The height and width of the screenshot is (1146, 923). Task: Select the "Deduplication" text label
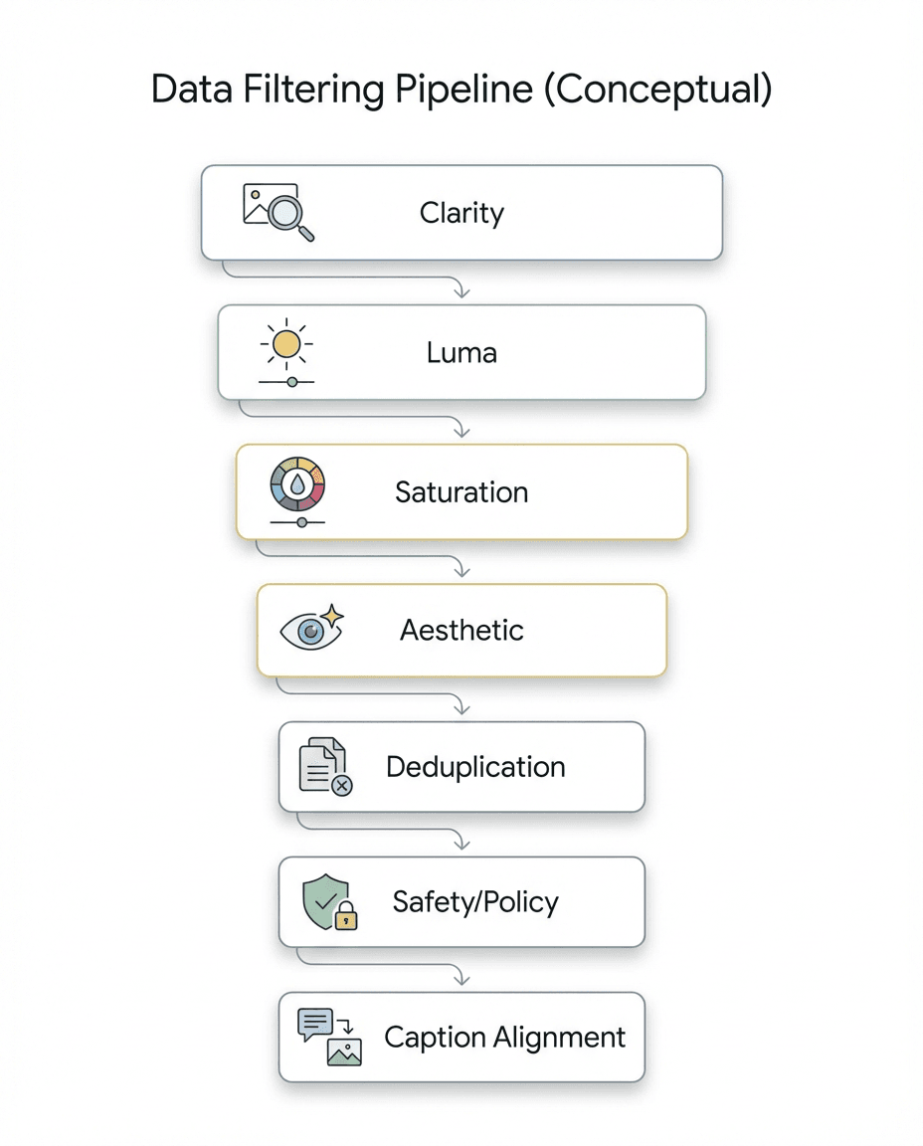pyautogui.click(x=475, y=767)
